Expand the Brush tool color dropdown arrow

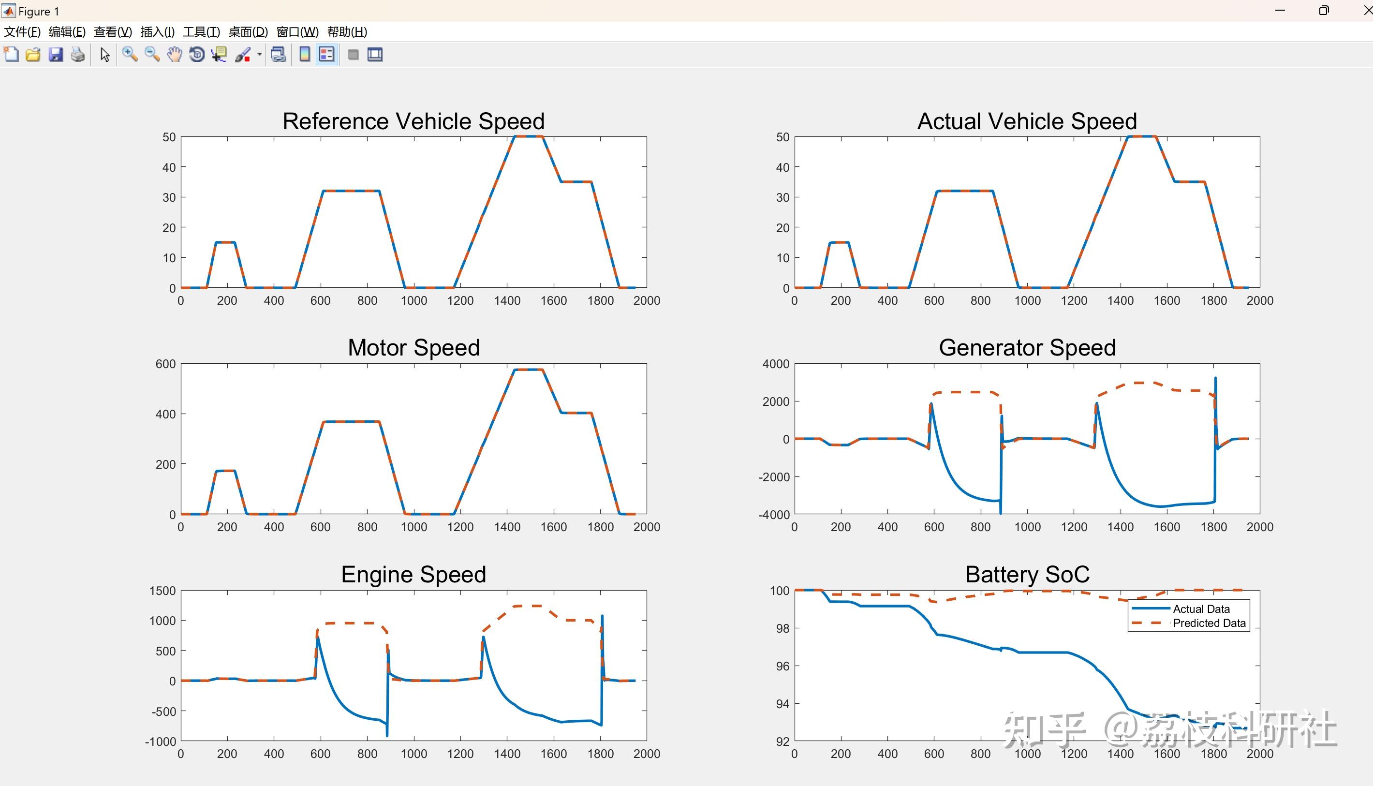(x=260, y=55)
